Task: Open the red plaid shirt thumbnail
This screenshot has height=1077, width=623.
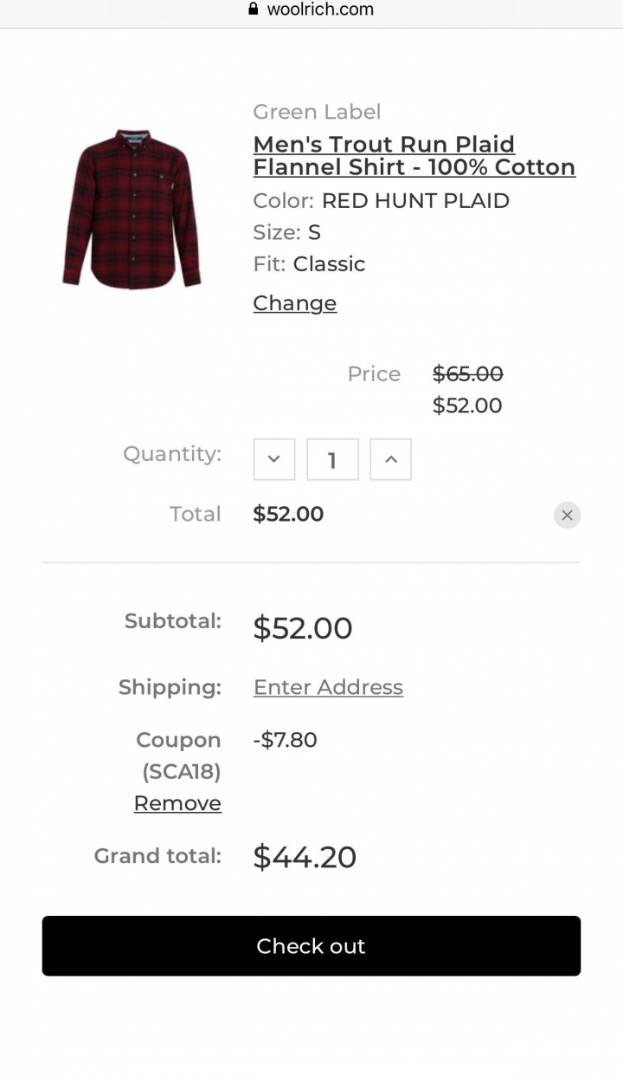Action: (x=132, y=208)
